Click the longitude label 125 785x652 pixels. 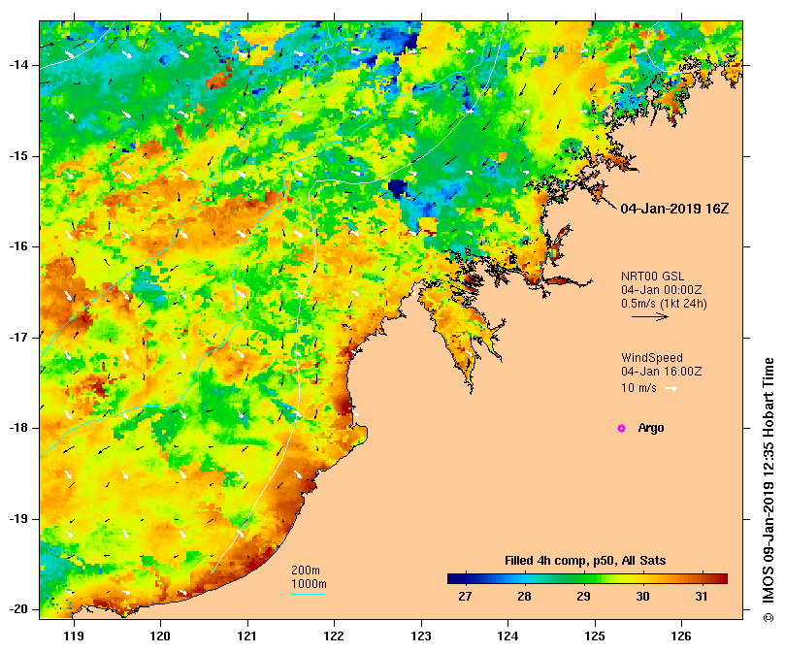(595, 636)
